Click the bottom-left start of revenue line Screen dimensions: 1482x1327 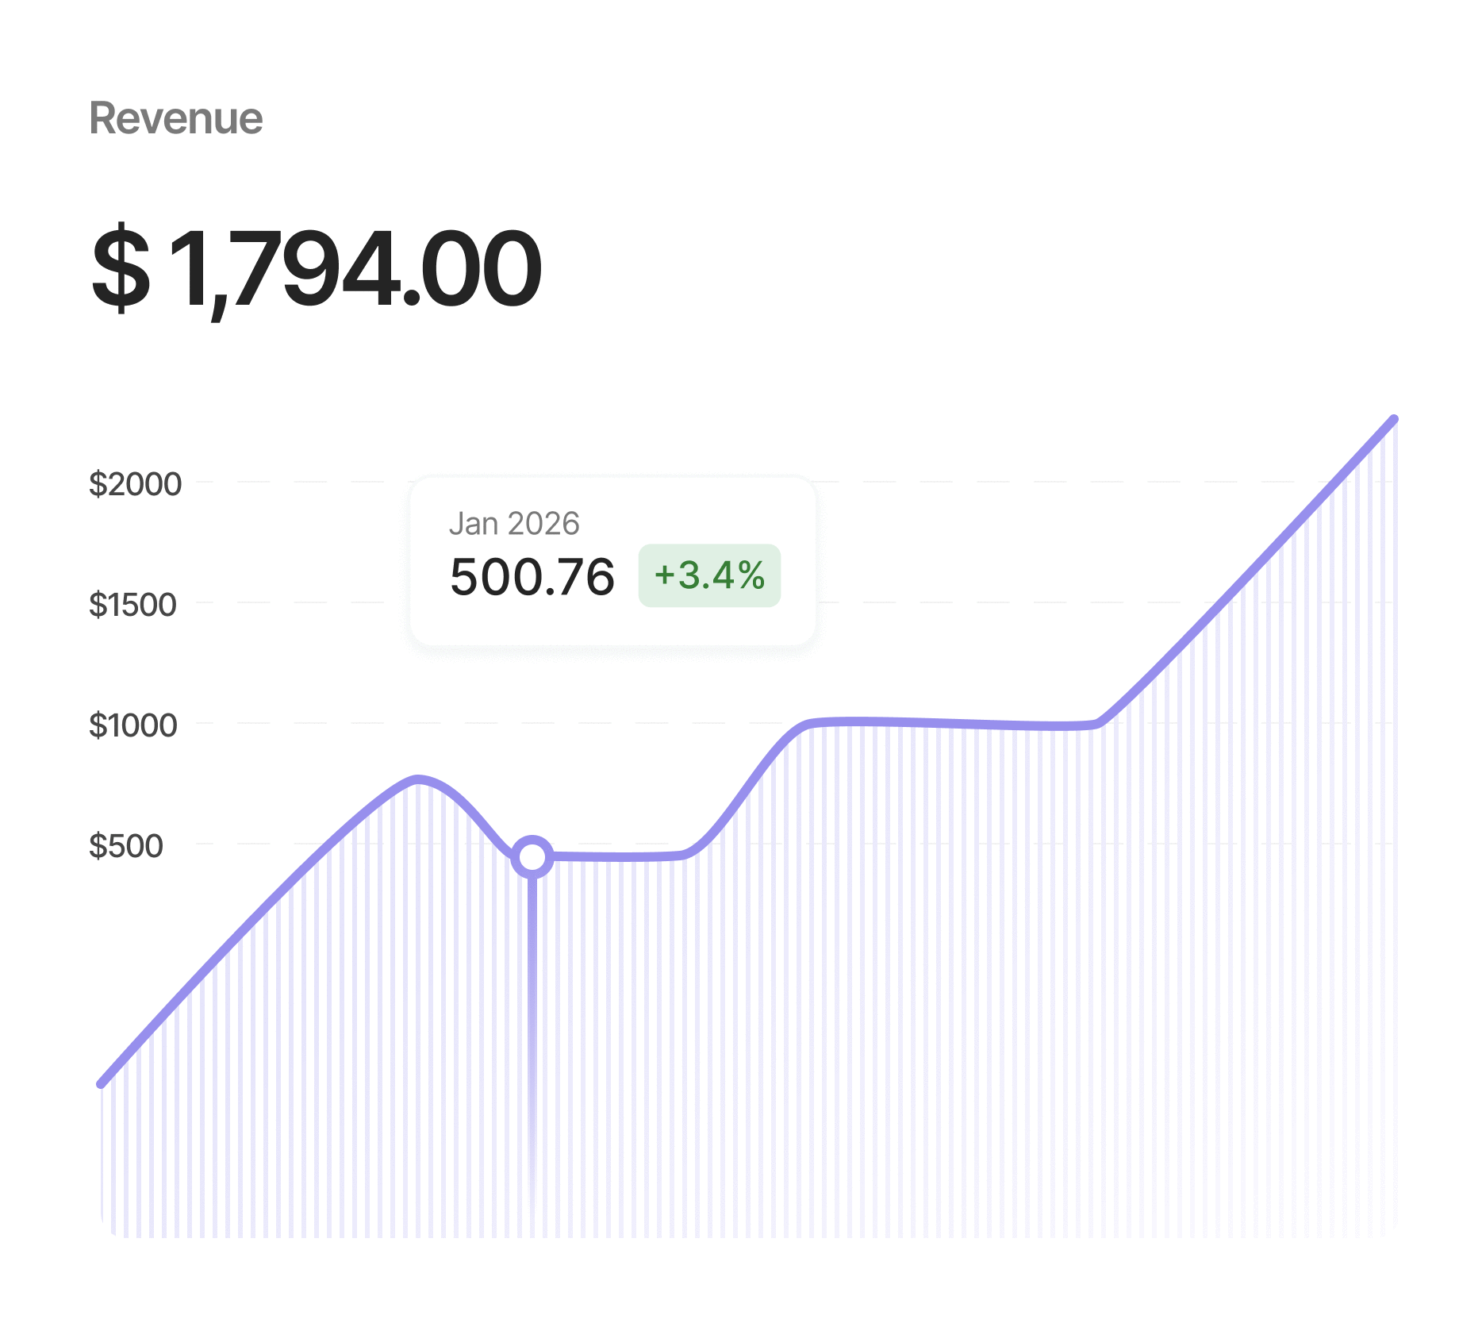click(x=102, y=1083)
